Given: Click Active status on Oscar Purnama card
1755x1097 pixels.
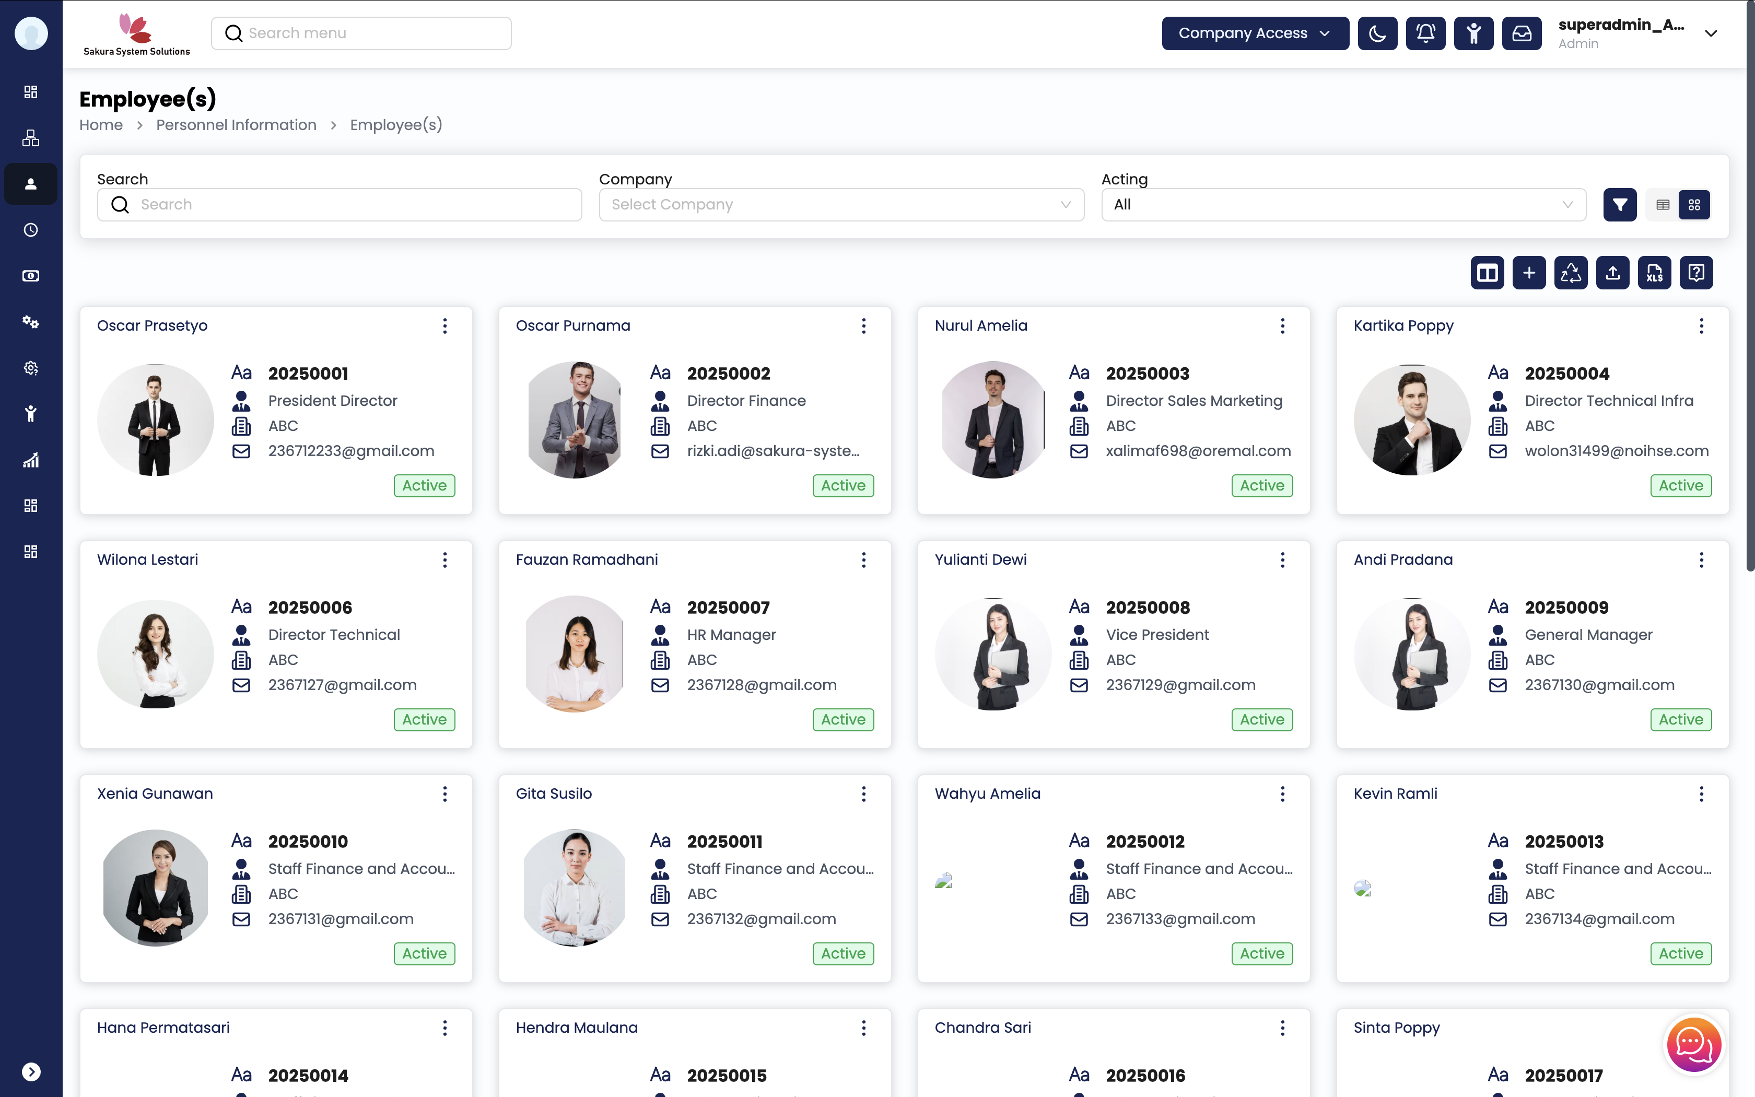Looking at the screenshot, I should tap(843, 485).
